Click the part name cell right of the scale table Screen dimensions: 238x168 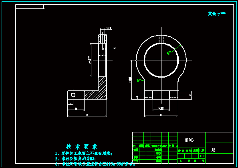[219, 148]
